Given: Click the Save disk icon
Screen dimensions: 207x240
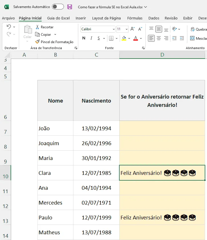Looking at the screenshot, I should pos(70,7).
